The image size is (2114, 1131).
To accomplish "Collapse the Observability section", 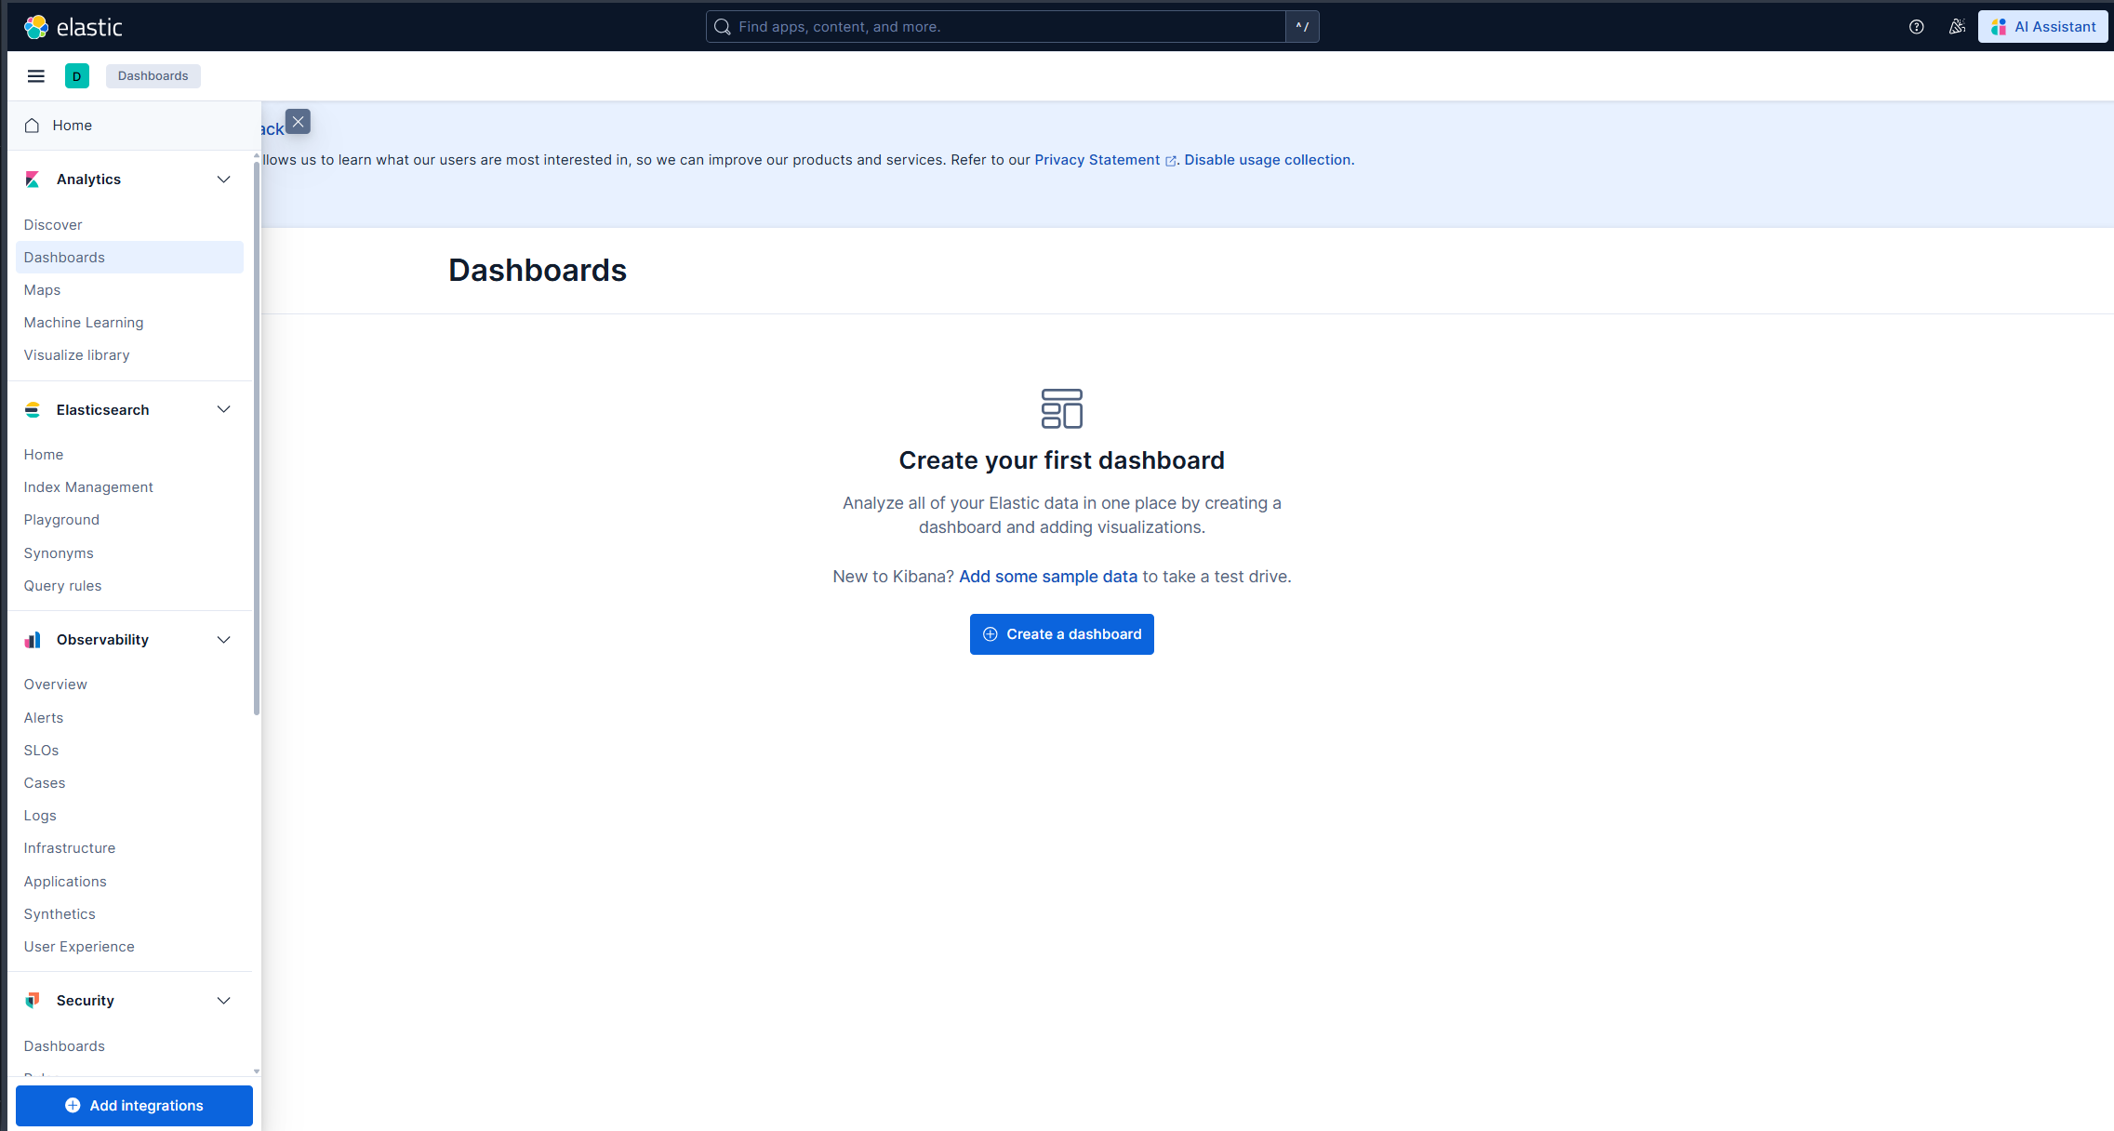I will tap(223, 639).
